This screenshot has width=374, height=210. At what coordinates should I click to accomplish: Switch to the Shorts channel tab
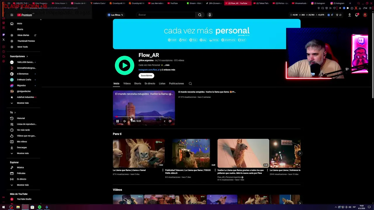pyautogui.click(x=138, y=83)
